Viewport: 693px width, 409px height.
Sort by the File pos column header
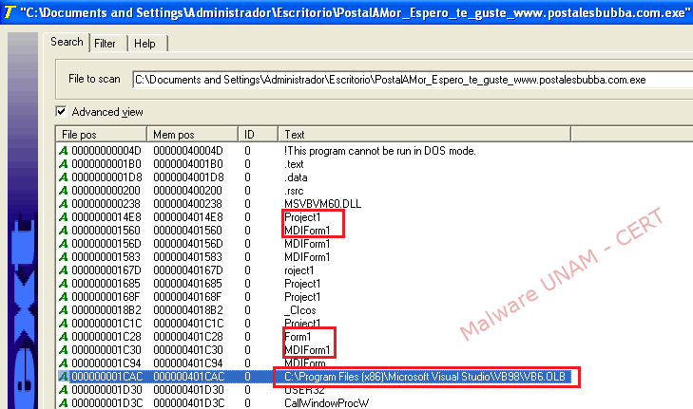pyautogui.click(x=101, y=134)
